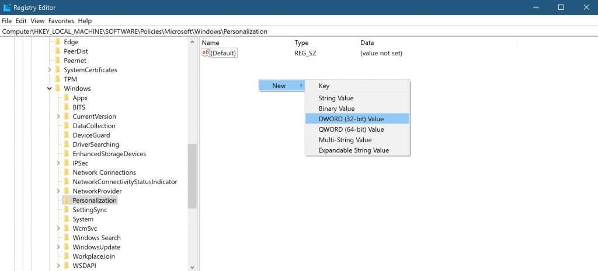Click the SystemCertificates folder icon

58,70
